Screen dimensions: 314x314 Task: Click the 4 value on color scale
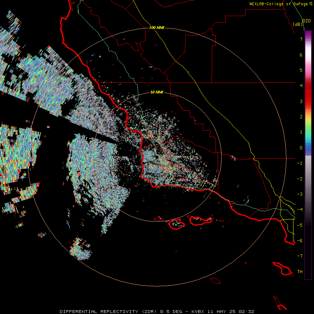click(x=301, y=86)
